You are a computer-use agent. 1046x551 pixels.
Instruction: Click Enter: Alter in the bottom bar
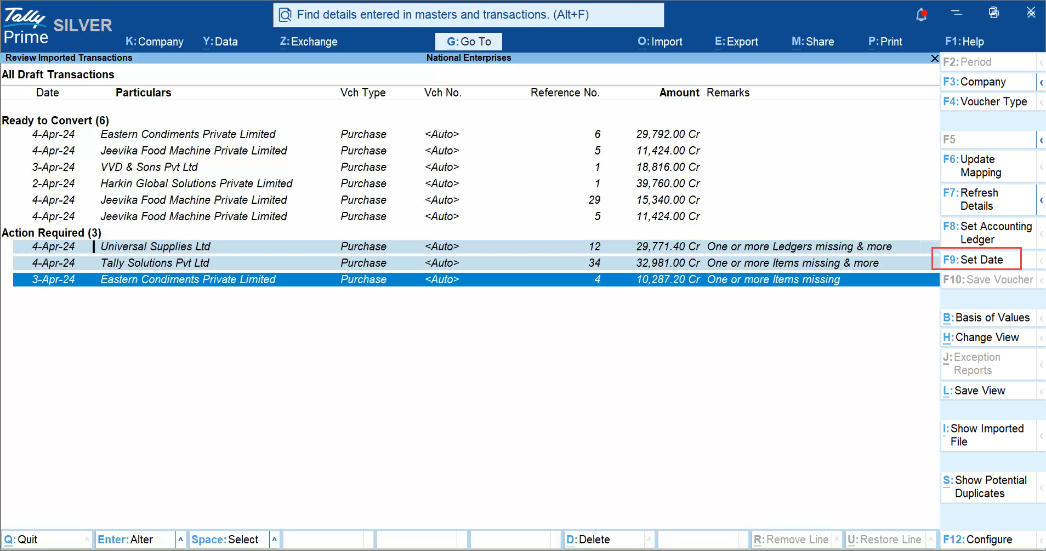(135, 539)
